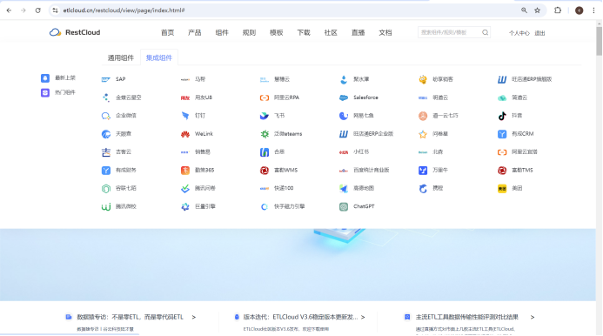Open the 直播 navigation item
This screenshot has height=336, width=603.
[358, 33]
